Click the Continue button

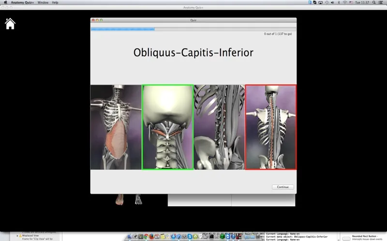tap(283, 187)
